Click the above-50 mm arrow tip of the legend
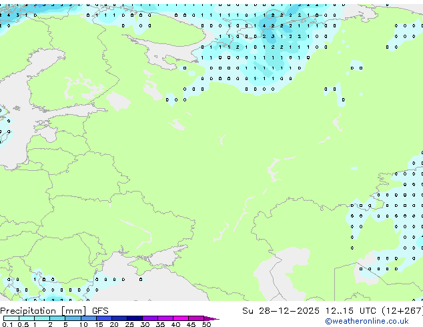This screenshot has width=423, height=327. [211, 318]
